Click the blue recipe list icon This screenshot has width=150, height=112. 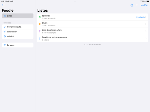40,38
